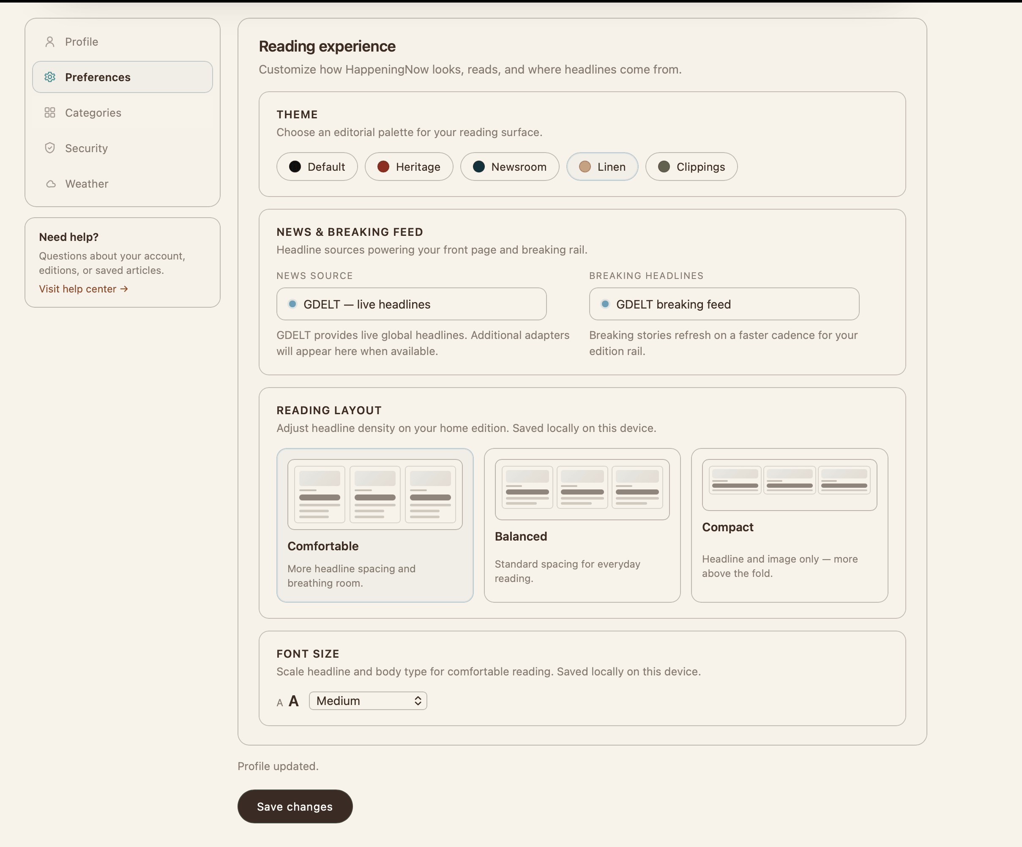This screenshot has height=847, width=1022.
Task: Click the Security shield icon
Action: tap(49, 148)
